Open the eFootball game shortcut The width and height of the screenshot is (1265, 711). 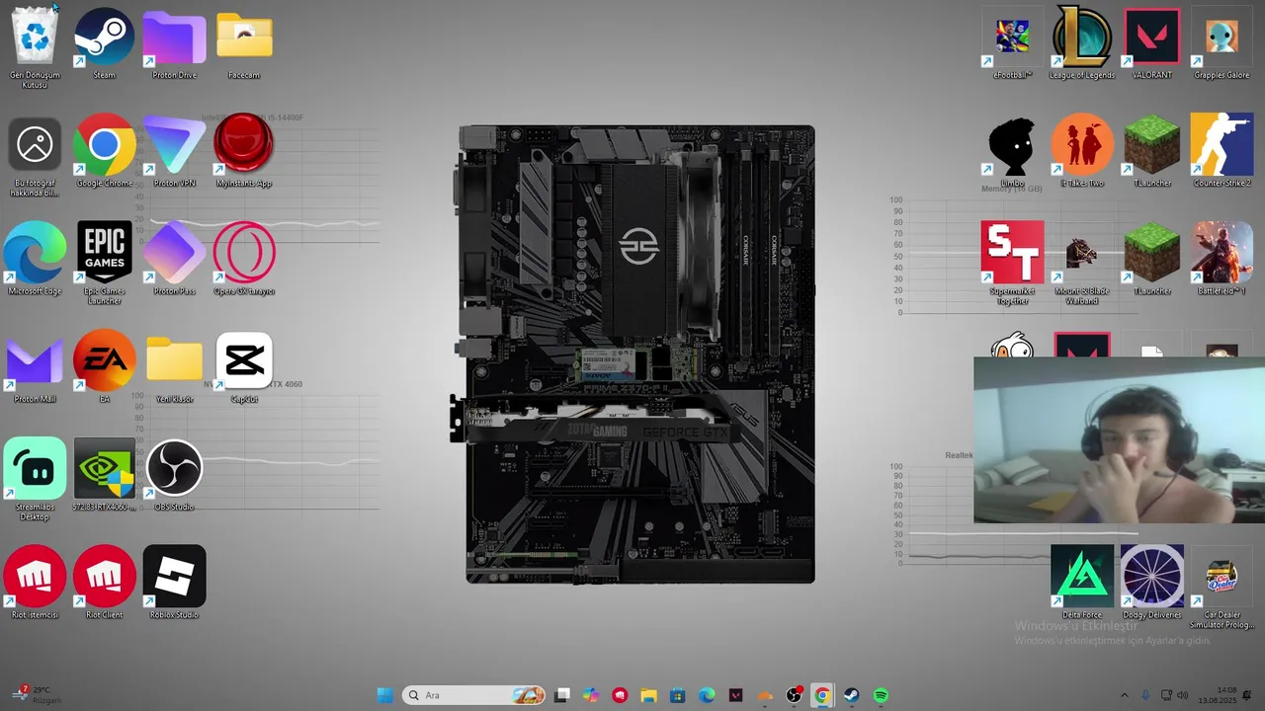pos(1012,43)
